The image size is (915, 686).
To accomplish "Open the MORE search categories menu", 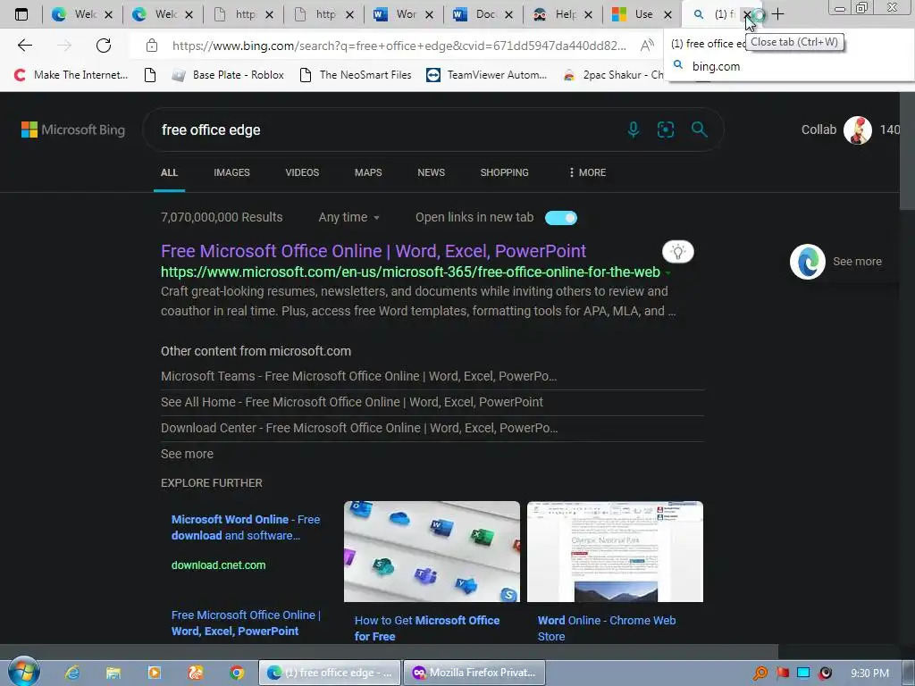I will [x=587, y=172].
